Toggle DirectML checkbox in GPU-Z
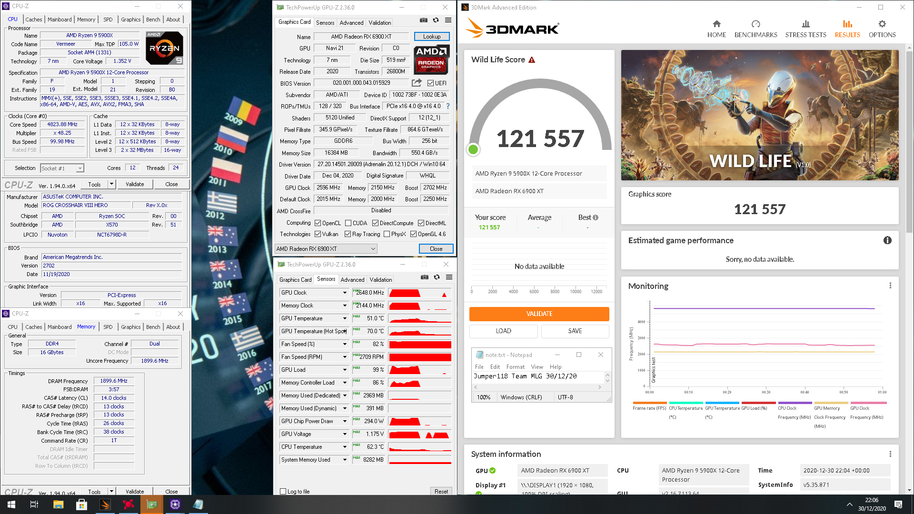Image resolution: width=914 pixels, height=514 pixels. tap(421, 223)
